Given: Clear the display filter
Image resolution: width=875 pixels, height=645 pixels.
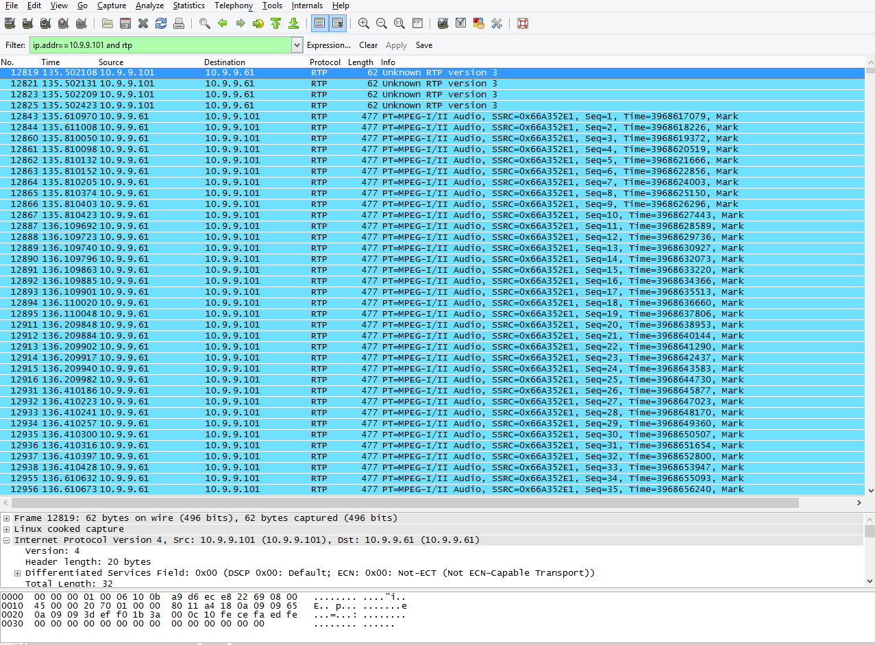Looking at the screenshot, I should [368, 45].
